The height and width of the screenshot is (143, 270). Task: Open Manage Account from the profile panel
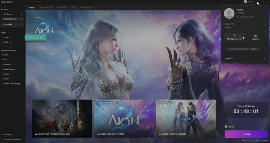[x=234, y=37]
